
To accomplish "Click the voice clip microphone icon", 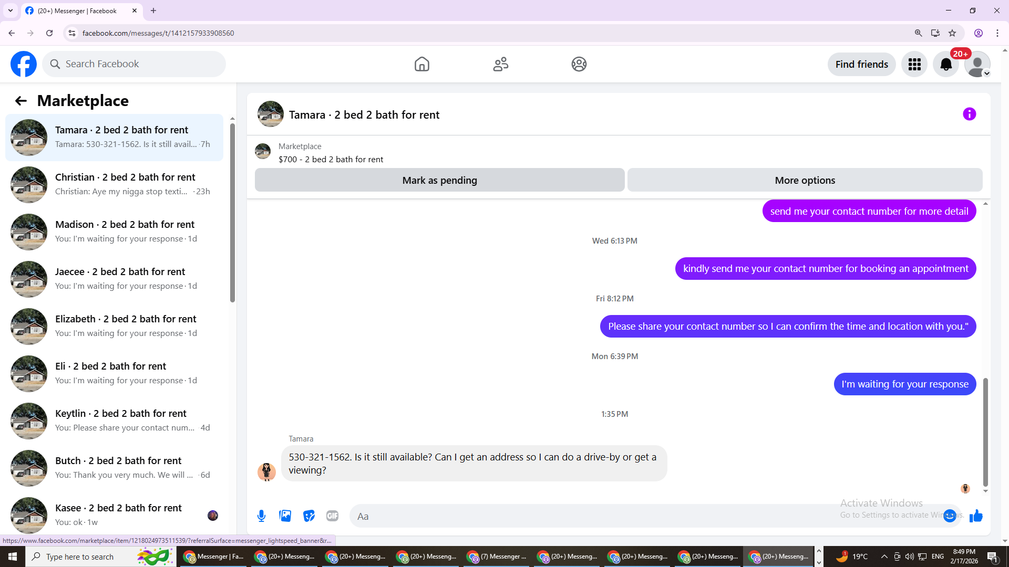I will tap(261, 516).
